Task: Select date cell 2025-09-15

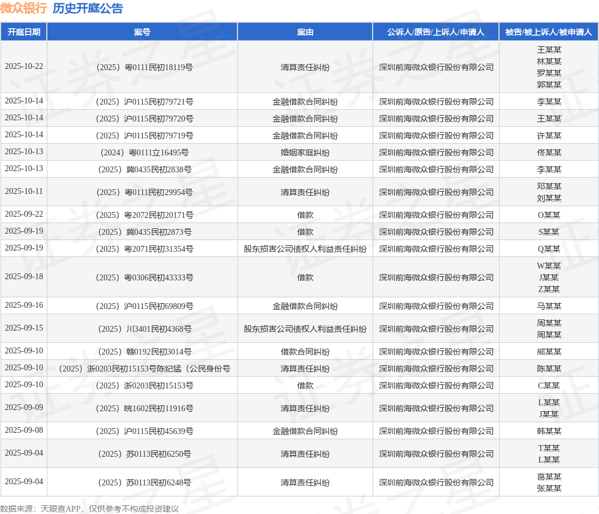Action: 23,328
